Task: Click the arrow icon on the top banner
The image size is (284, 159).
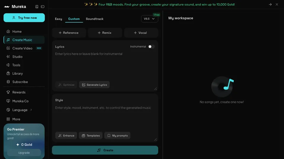Action: (270, 4)
